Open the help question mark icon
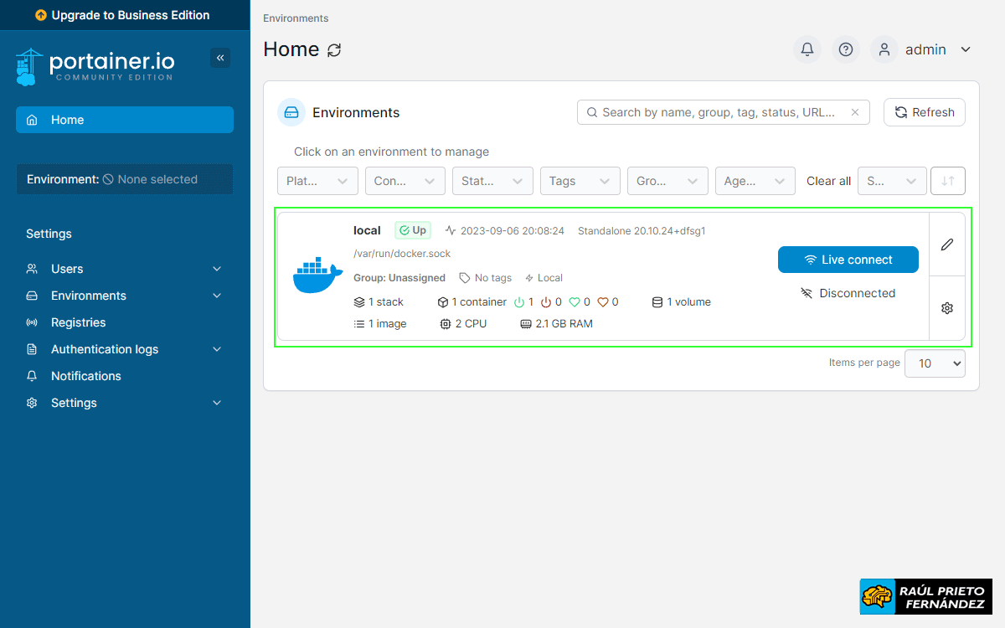Image resolution: width=1005 pixels, height=628 pixels. (846, 49)
